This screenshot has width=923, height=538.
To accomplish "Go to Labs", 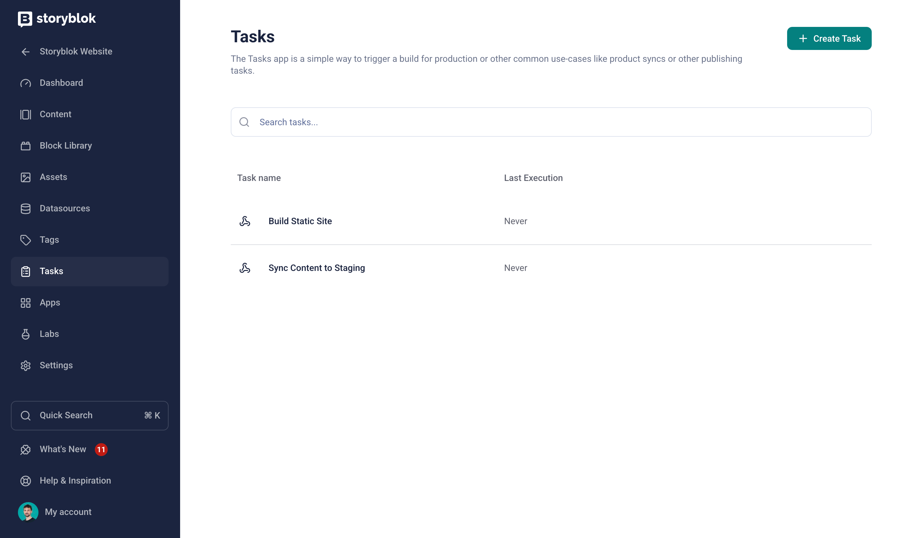I will pyautogui.click(x=90, y=334).
